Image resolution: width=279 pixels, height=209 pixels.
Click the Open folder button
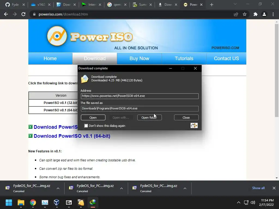[x=150, y=118]
